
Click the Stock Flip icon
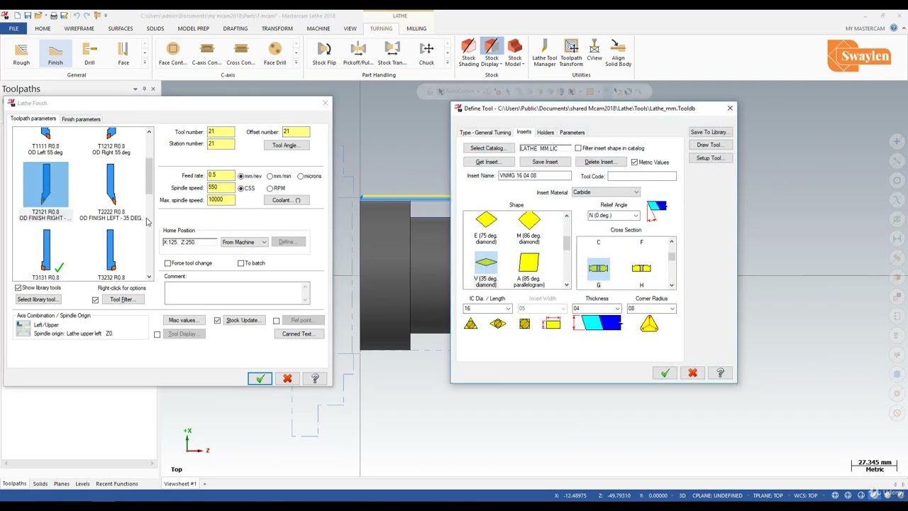click(x=324, y=53)
